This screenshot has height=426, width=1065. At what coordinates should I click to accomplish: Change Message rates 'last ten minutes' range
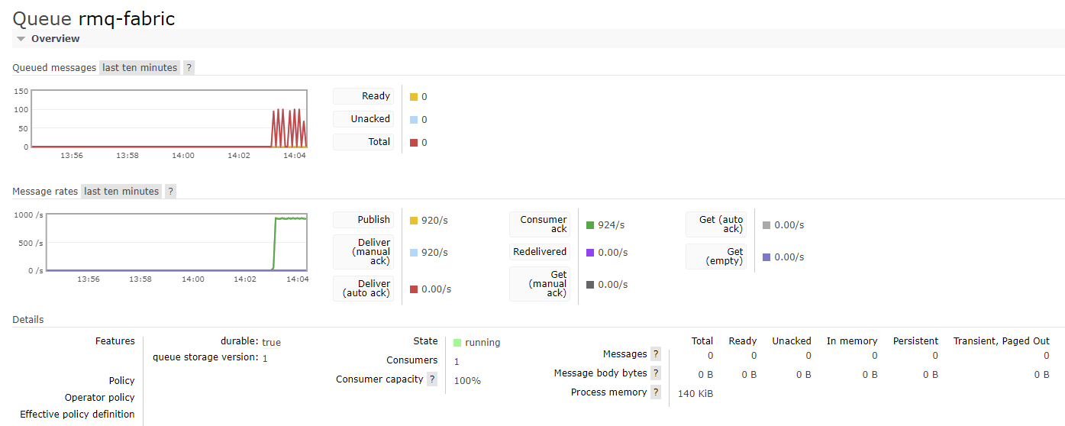(121, 192)
